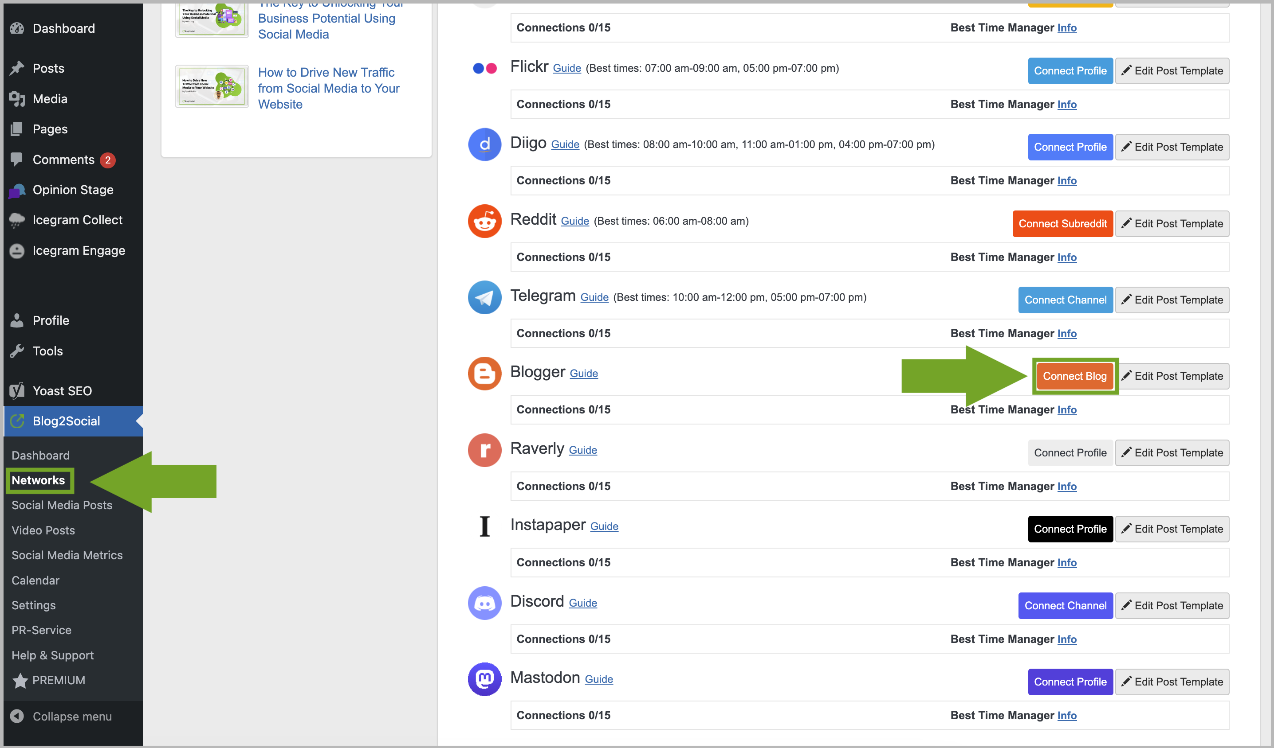The height and width of the screenshot is (748, 1274).
Task: Click Connect Profile button for Flickr
Action: (1070, 71)
